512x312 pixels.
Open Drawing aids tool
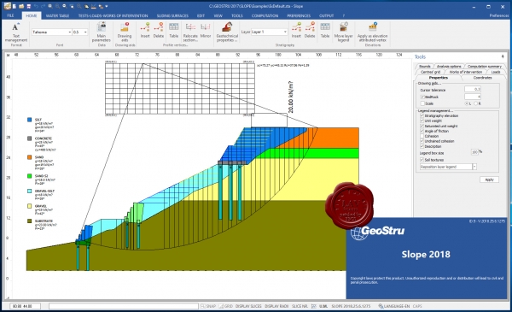(125, 32)
